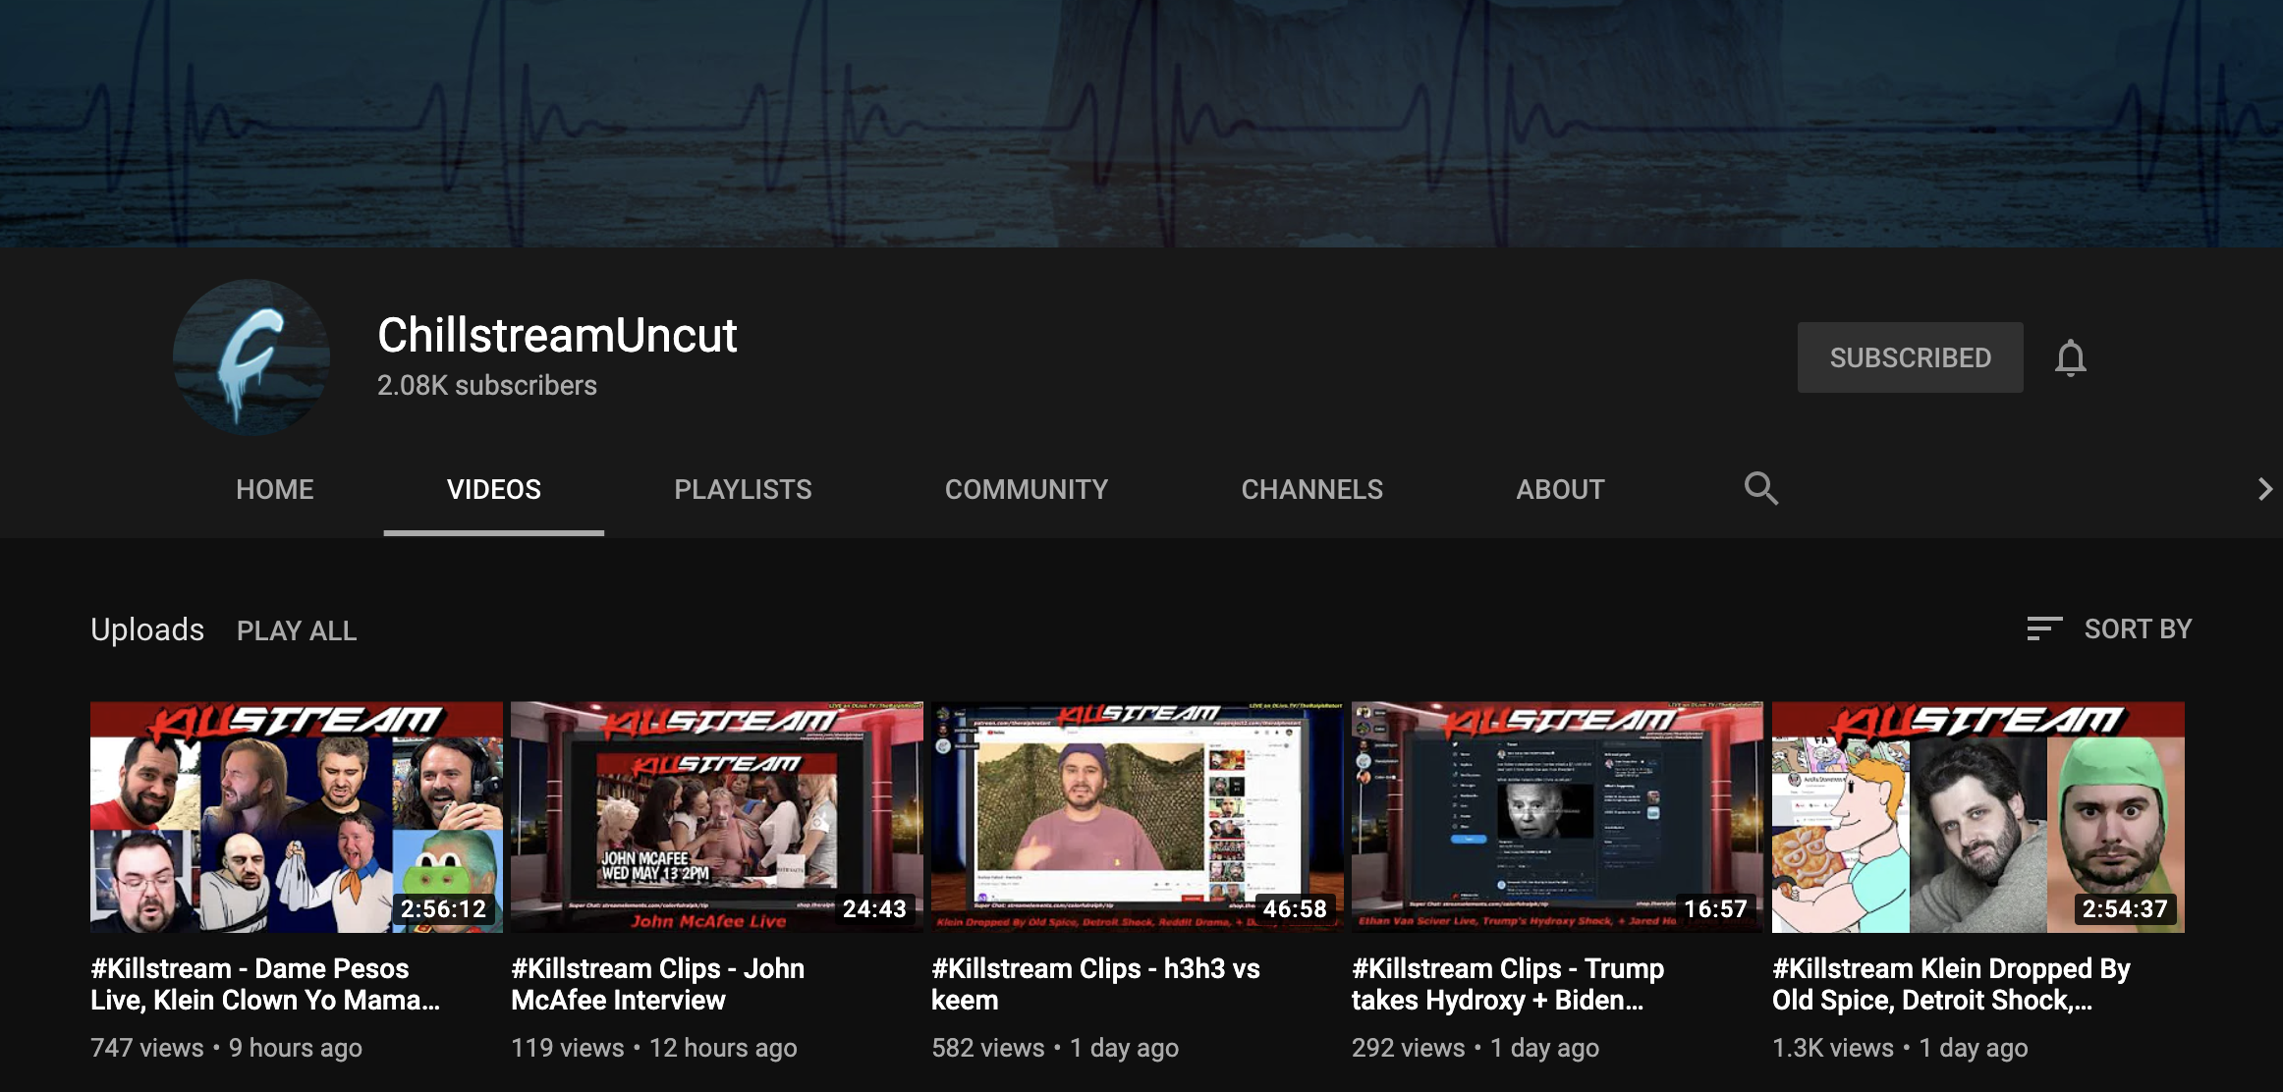This screenshot has height=1092, width=2283.
Task: Click the notification bell icon
Action: 2070,357
